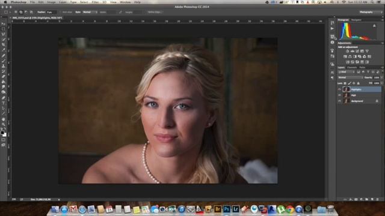The height and width of the screenshot is (216, 385).
Task: Toggle lock all padlock in Layers panel
Action: [x=359, y=83]
